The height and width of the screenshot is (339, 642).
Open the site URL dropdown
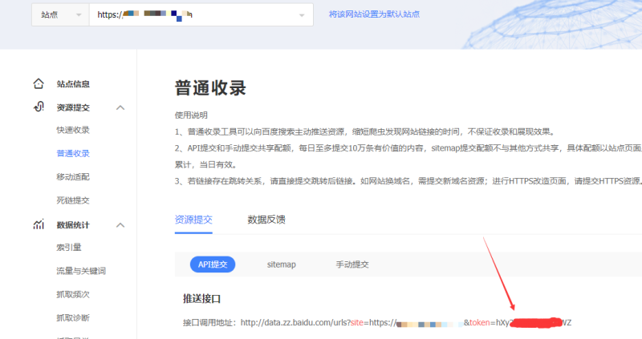[x=201, y=14]
